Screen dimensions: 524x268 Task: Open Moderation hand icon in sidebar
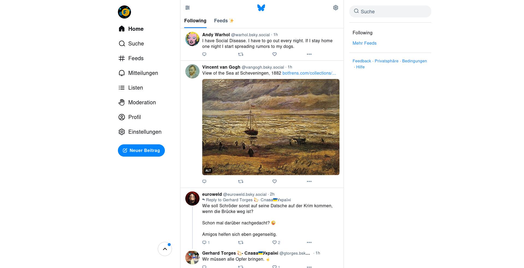click(122, 102)
